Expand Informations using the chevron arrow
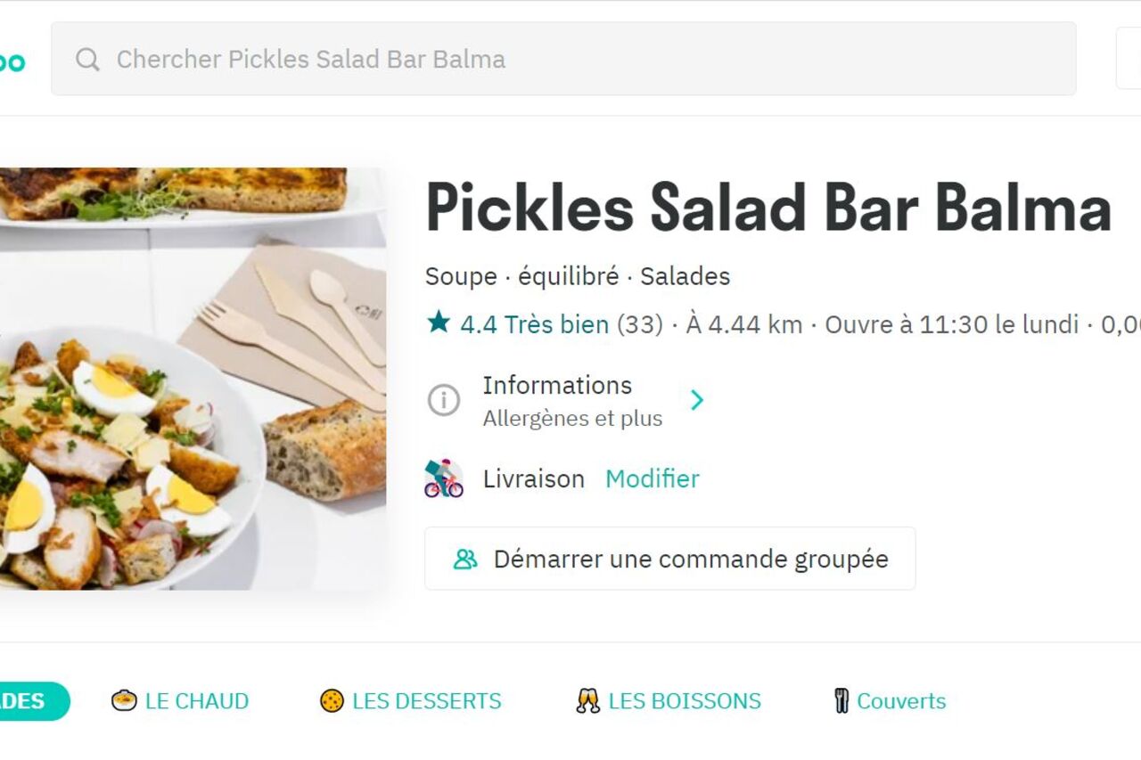1141x760 pixels. click(697, 400)
